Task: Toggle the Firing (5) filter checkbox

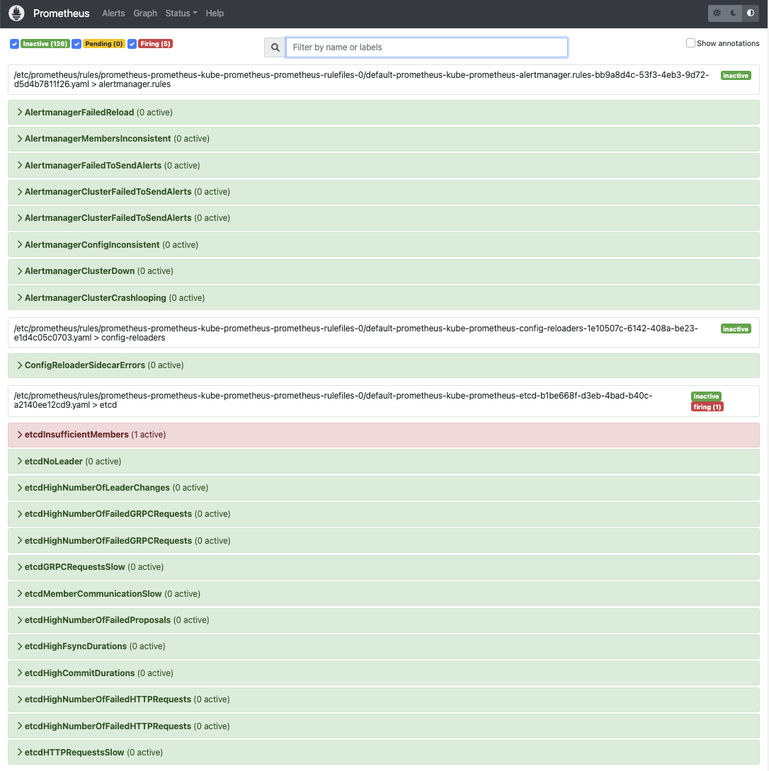Action: [132, 44]
